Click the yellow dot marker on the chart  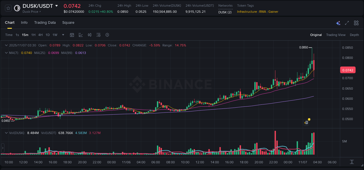309,119
